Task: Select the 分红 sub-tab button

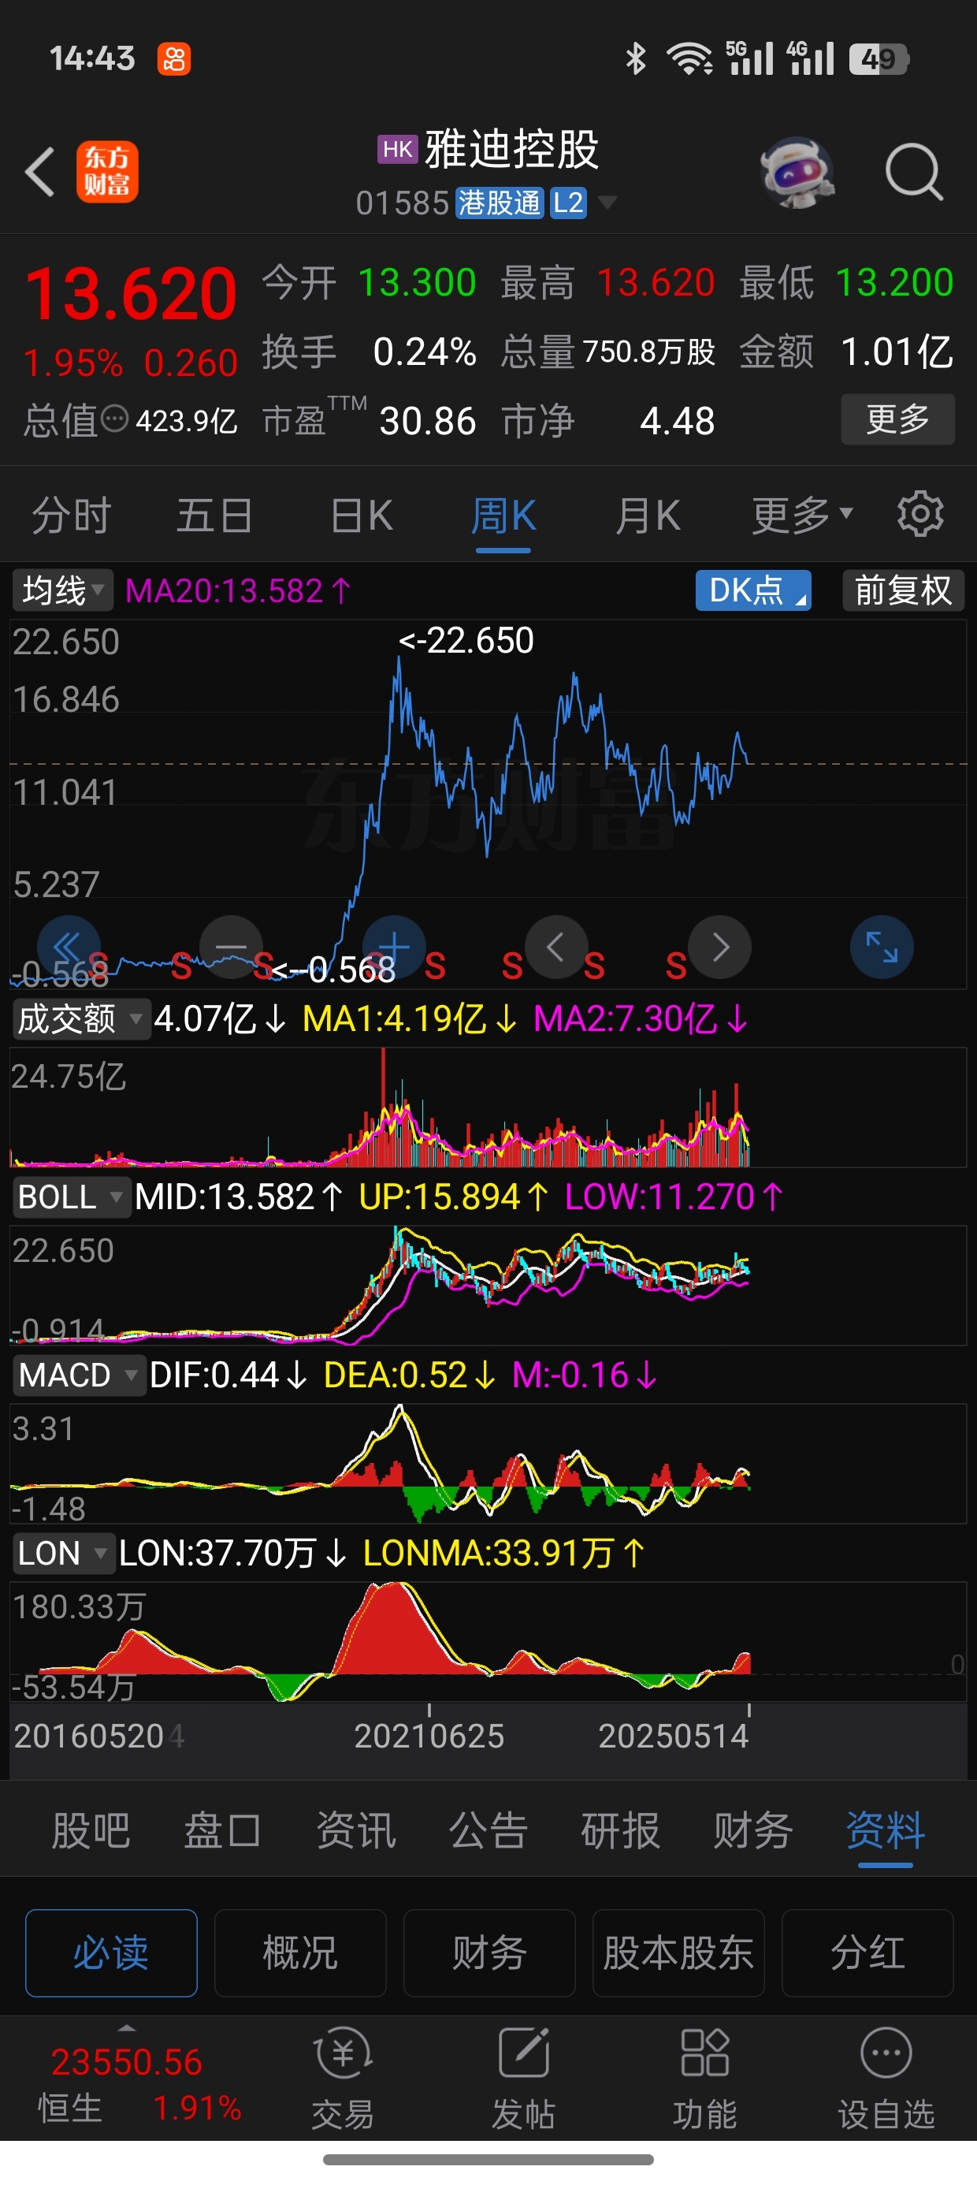Action: pos(867,1953)
